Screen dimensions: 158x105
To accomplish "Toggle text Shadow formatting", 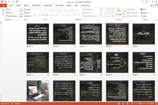I will coord(42,15).
